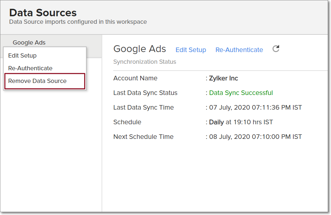This screenshot has height=215, width=331.
Task: Click the Schedule field label
Action: [x=127, y=122]
